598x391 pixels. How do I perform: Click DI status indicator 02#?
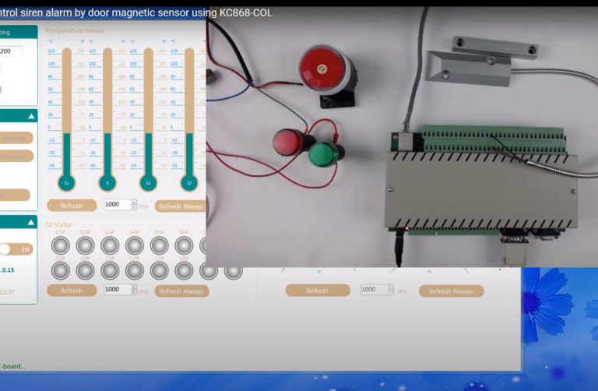tap(85, 246)
